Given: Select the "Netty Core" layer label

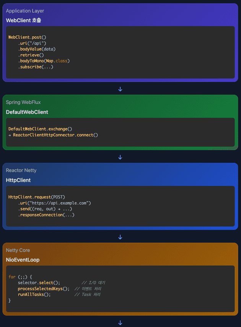Looking at the screenshot, I should 18,250.
